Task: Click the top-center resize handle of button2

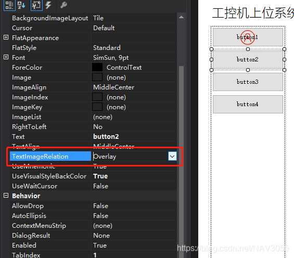Action: coord(248,49)
